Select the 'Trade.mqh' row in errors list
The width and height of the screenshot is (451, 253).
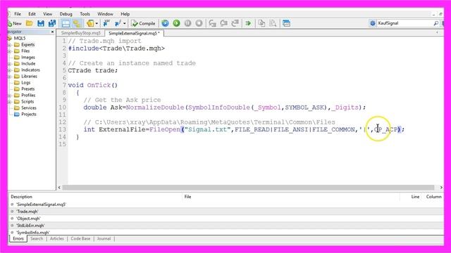[x=226, y=212]
